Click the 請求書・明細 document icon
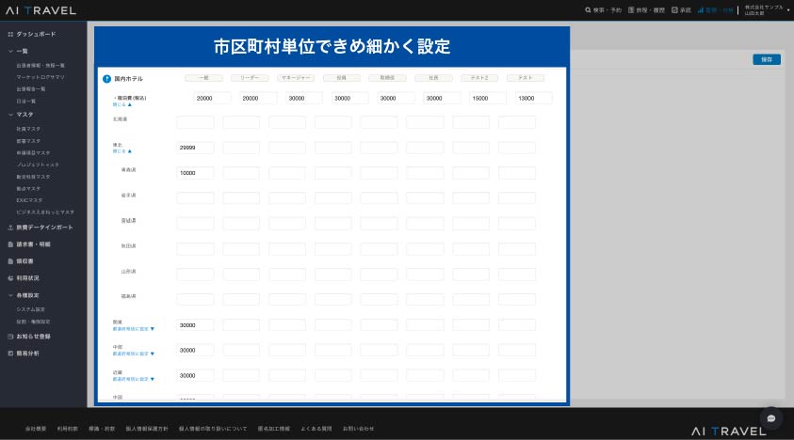Screen dimensions: 794x440 coord(10,244)
